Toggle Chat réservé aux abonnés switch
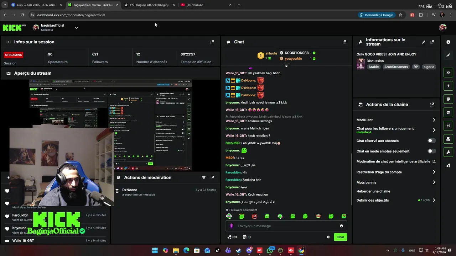The width and height of the screenshot is (456, 256). 431,141
